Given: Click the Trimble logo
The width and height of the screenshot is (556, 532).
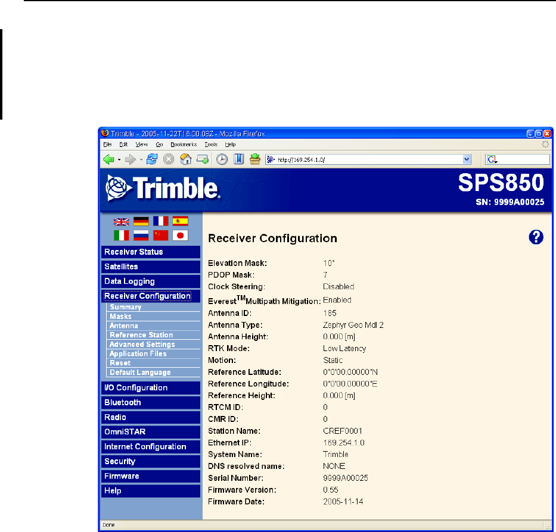Looking at the screenshot, I should [163, 187].
